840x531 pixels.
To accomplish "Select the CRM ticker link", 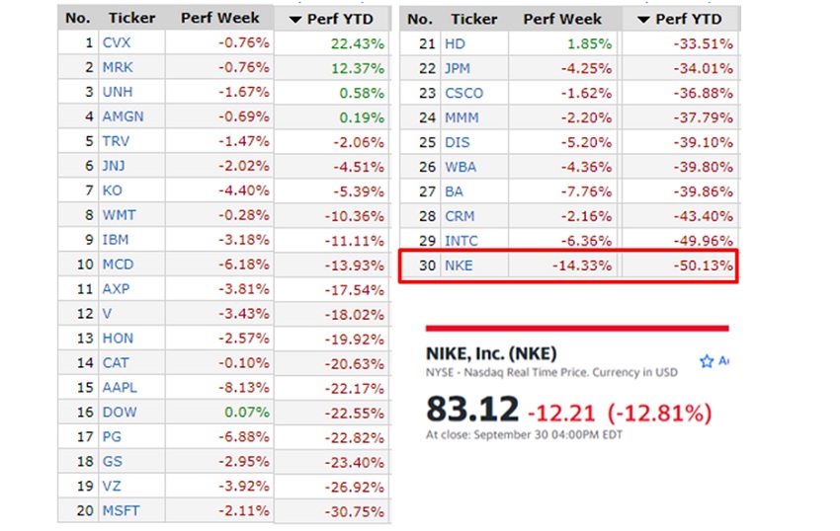I will [x=460, y=216].
